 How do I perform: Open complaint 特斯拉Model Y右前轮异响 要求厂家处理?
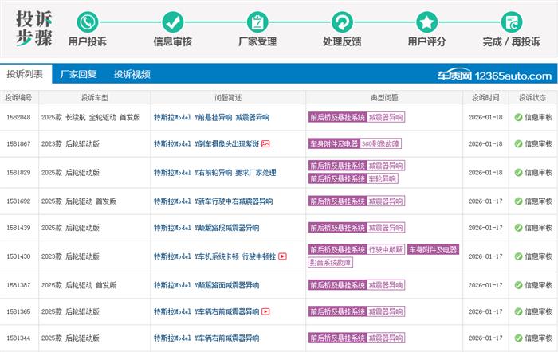214,172
